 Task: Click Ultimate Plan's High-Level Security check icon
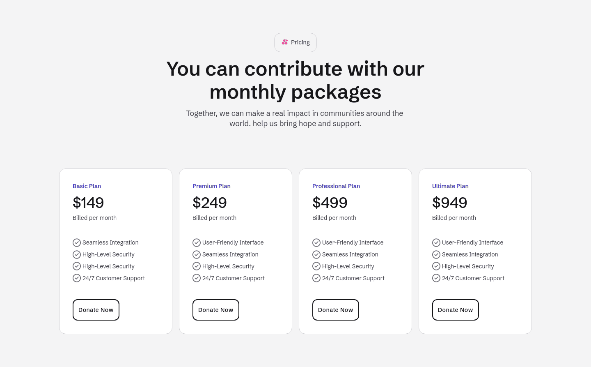pyautogui.click(x=436, y=266)
